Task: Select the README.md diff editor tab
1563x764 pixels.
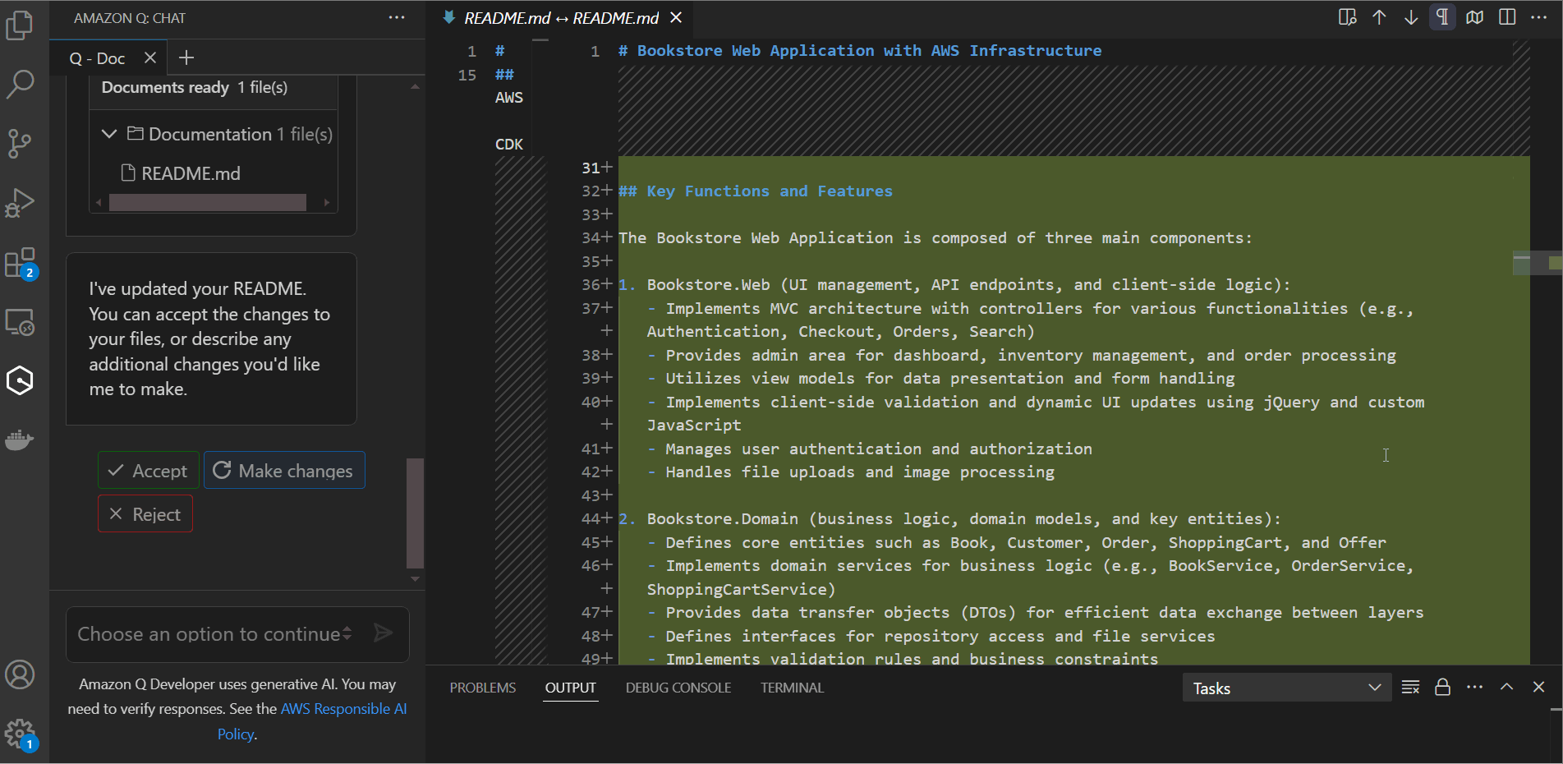Action: pyautogui.click(x=561, y=18)
